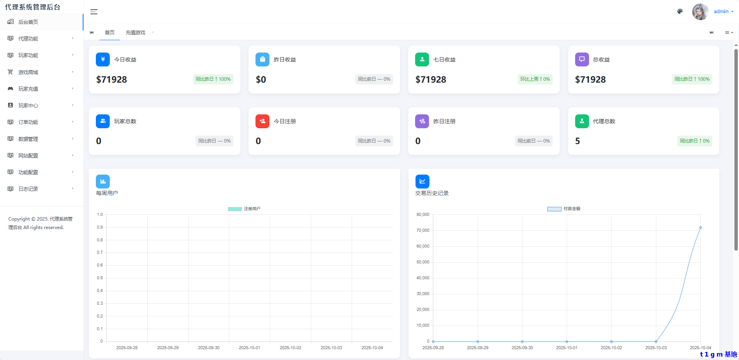Click the yen icon on 今日收益 card

(103, 59)
